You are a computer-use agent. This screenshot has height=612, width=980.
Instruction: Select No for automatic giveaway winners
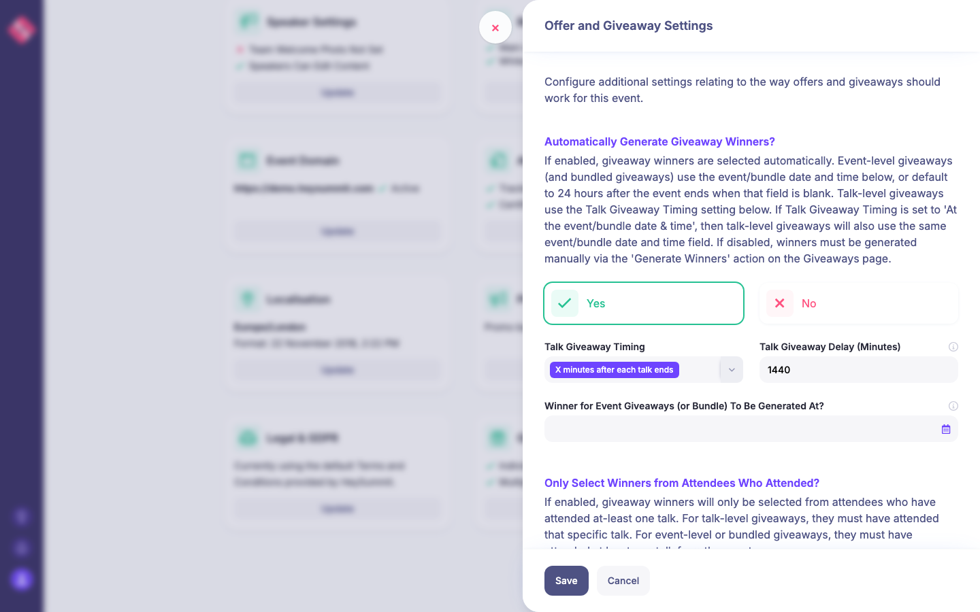(858, 303)
